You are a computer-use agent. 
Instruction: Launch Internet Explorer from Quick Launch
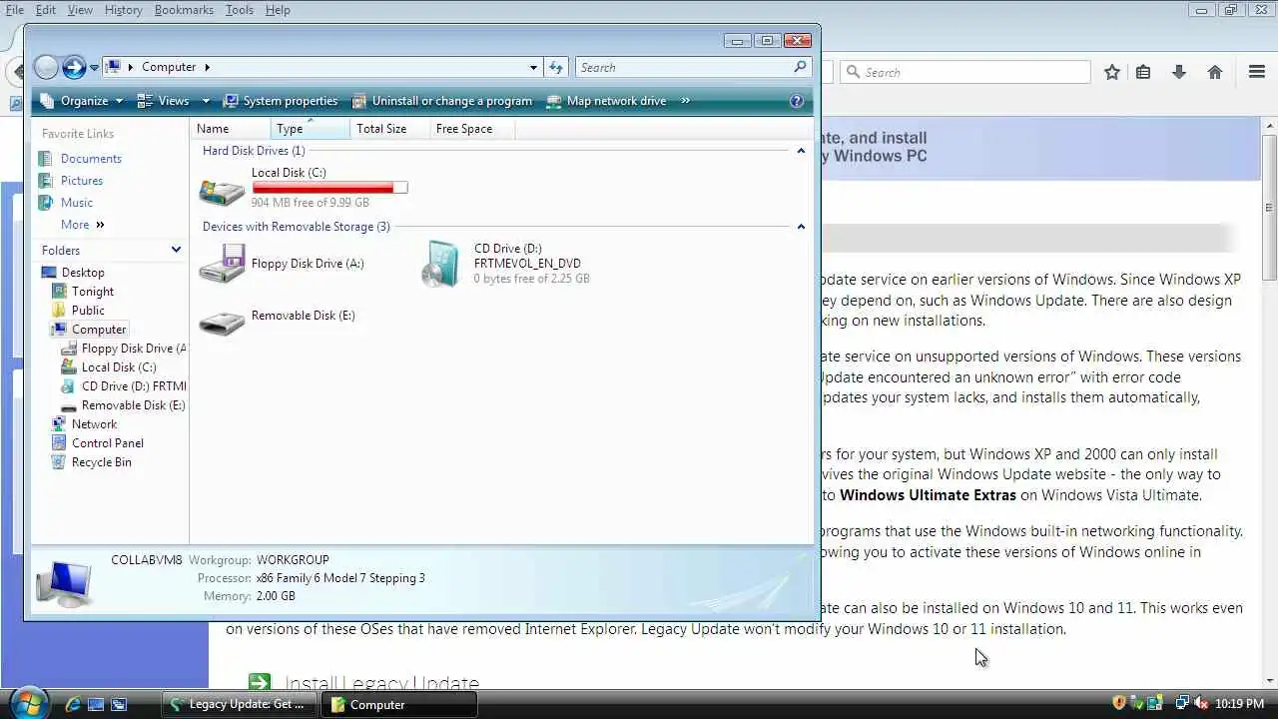(x=73, y=704)
